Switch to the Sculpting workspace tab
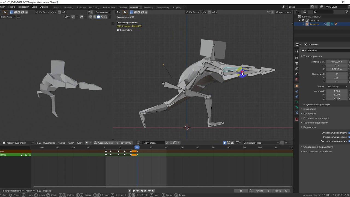Viewport: 350px width, 197px height. [x=81, y=7]
